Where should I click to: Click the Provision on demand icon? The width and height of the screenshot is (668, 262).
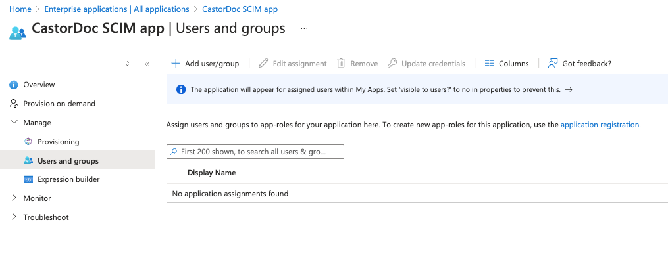point(14,104)
